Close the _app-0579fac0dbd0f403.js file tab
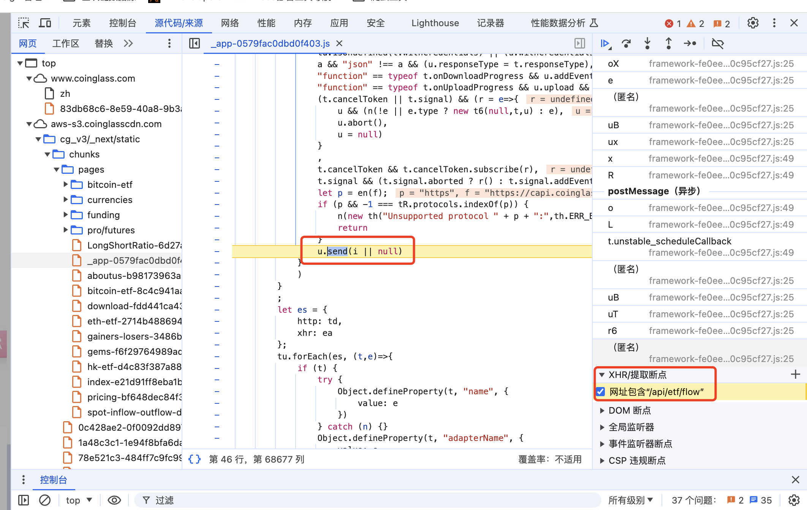 point(339,44)
